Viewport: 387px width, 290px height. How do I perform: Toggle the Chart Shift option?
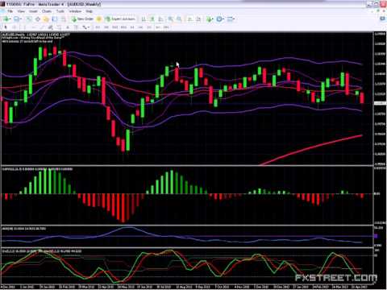point(198,19)
